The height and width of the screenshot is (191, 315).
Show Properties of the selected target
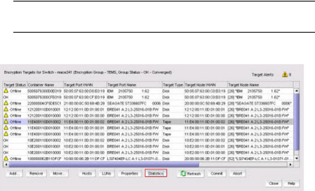coord(129,174)
